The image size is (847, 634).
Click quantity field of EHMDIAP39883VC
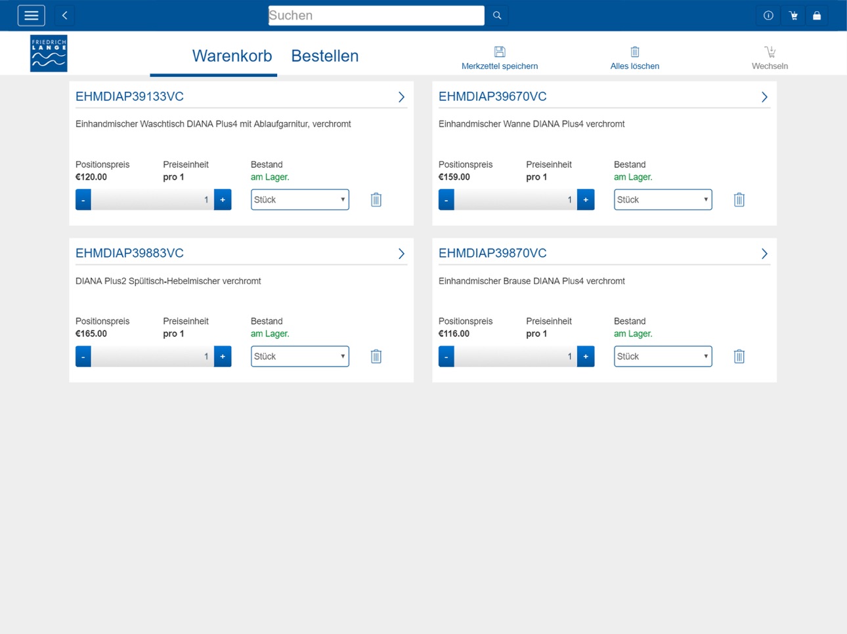(x=152, y=356)
